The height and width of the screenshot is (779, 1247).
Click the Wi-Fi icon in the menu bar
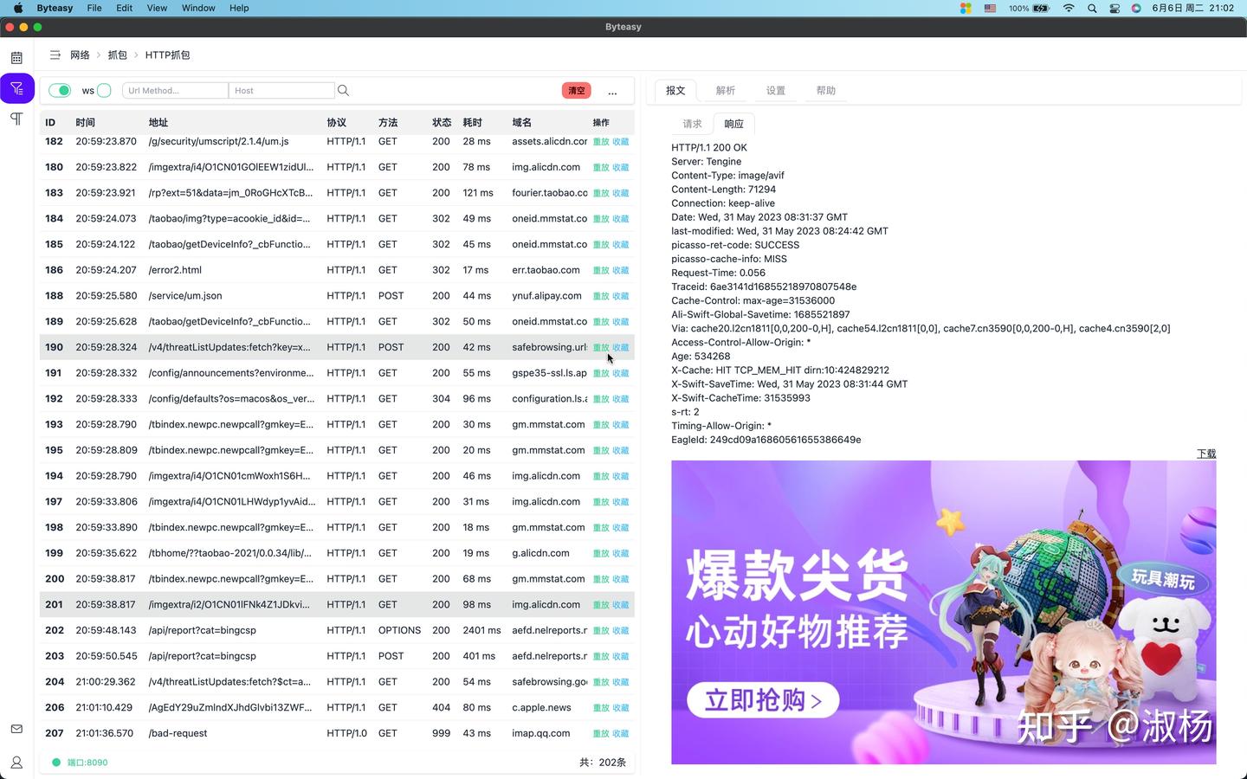click(1069, 8)
